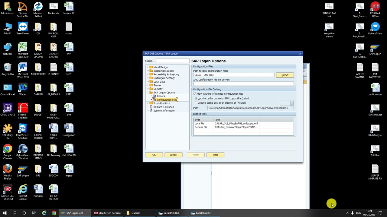Open the notification center icon
Image resolution: width=387 pixels, height=217 pixels.
point(380,213)
